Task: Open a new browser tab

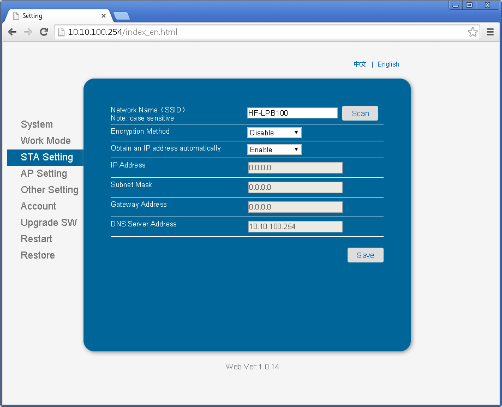Action: [x=121, y=16]
